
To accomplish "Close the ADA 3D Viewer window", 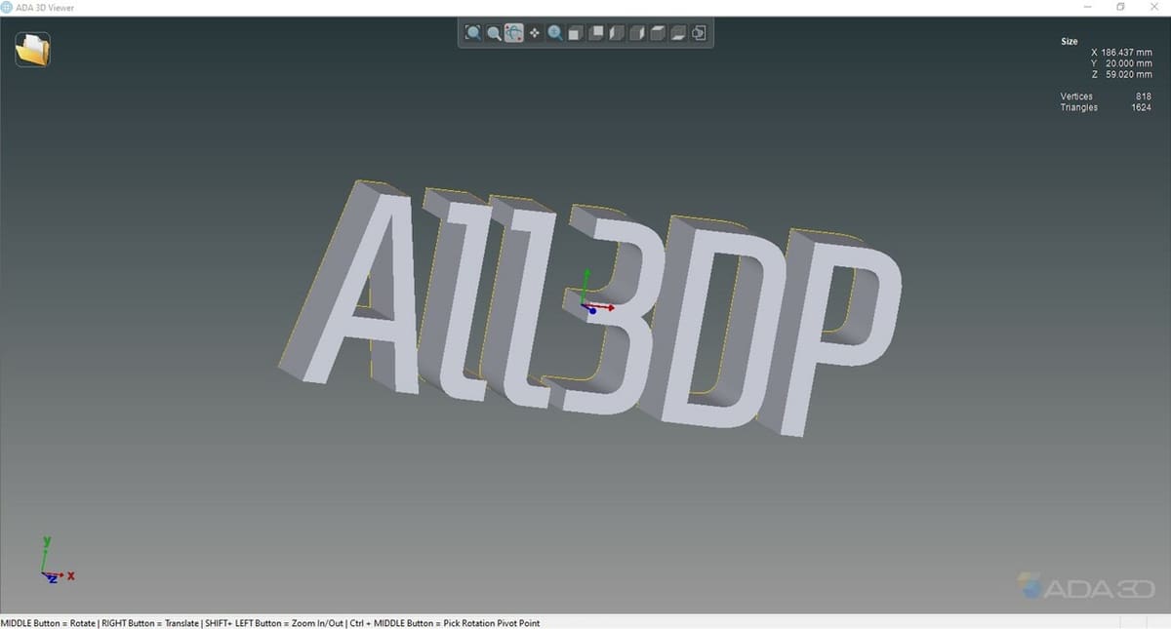I will [1154, 8].
